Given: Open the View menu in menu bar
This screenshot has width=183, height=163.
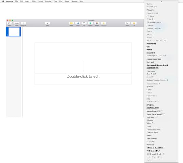Looking at the screenshot, I should tap(55, 1).
